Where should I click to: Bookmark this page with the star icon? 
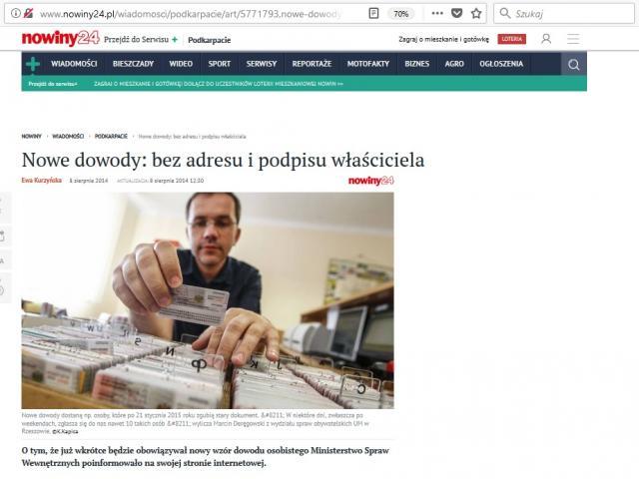(476, 13)
